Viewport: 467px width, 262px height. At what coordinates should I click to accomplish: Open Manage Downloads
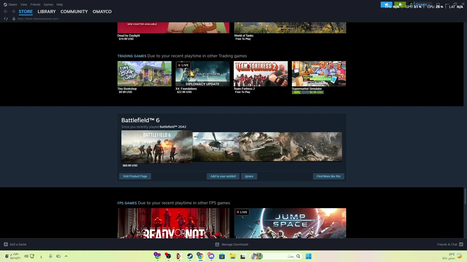[232, 245]
